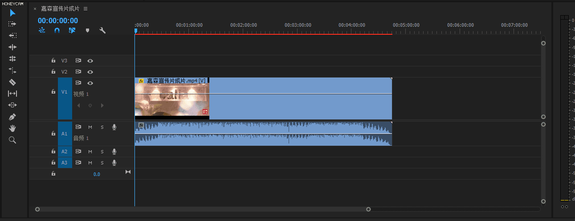Select the Pen tool
The width and height of the screenshot is (575, 221).
(12, 117)
